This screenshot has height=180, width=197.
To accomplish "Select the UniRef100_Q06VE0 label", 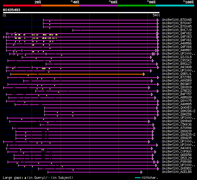I will coord(177,108).
